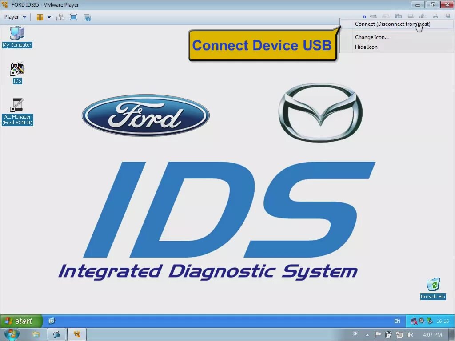The width and height of the screenshot is (455, 341).
Task: Click the CD/DVD device icon in VMware toolbar
Action: (386, 16)
